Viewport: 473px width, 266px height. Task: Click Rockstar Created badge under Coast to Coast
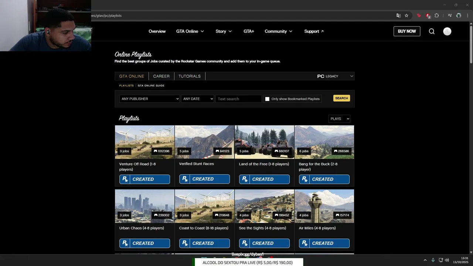[x=204, y=243]
